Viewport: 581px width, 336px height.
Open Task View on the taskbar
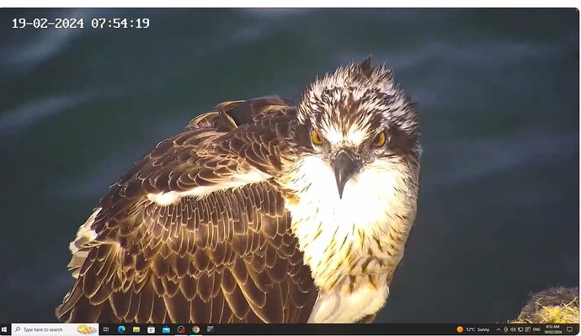(x=106, y=329)
